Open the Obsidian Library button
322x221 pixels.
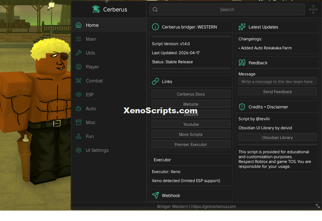point(277,137)
